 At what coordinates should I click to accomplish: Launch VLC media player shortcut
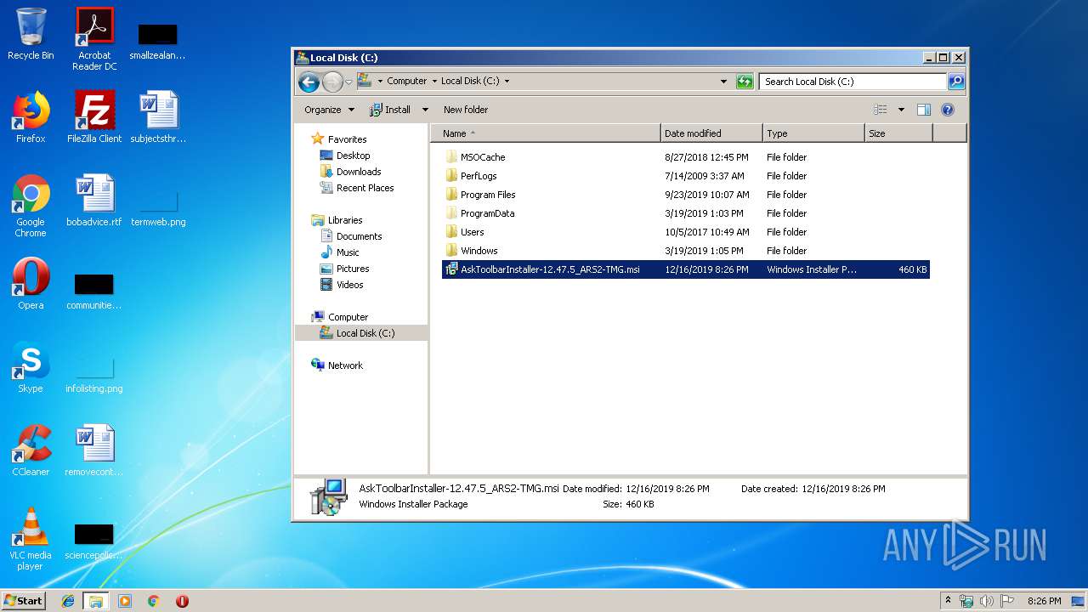tap(31, 540)
